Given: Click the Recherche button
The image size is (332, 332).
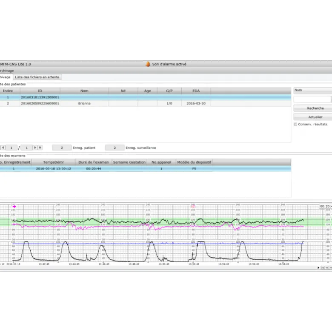Looking at the screenshot, I should [313, 108].
